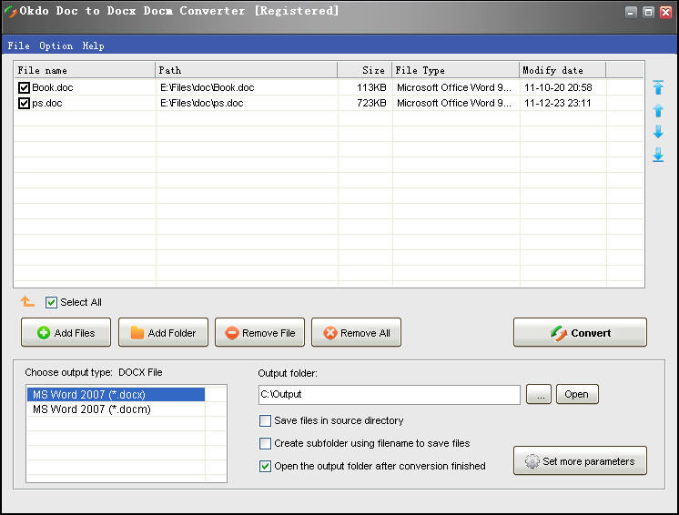Enable Save files in source directory

pos(265,420)
